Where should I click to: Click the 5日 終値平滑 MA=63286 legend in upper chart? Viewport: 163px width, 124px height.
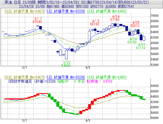tap(66, 11)
